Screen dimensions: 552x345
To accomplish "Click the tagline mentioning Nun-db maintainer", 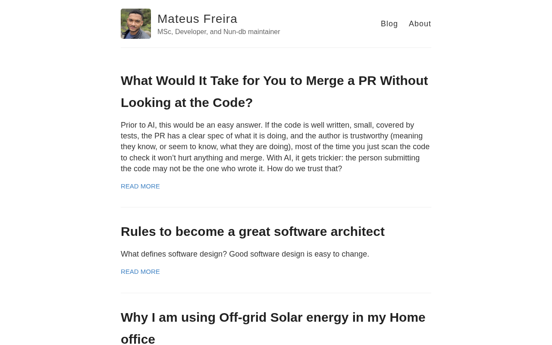I will click(x=219, y=32).
